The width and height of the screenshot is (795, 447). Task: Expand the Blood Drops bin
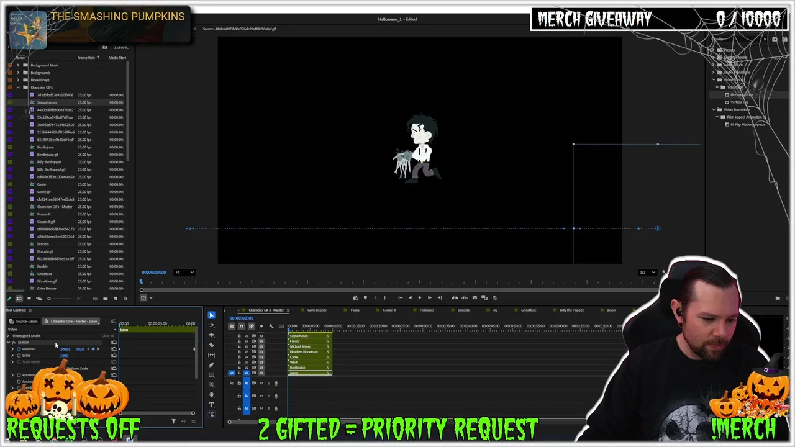point(18,80)
